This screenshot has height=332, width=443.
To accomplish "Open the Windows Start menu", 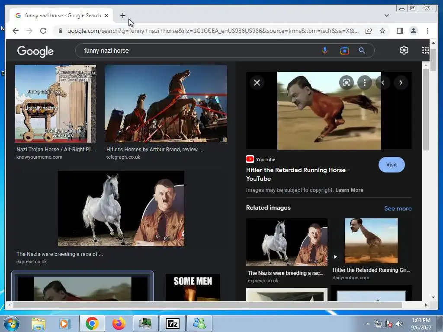I will (11, 323).
